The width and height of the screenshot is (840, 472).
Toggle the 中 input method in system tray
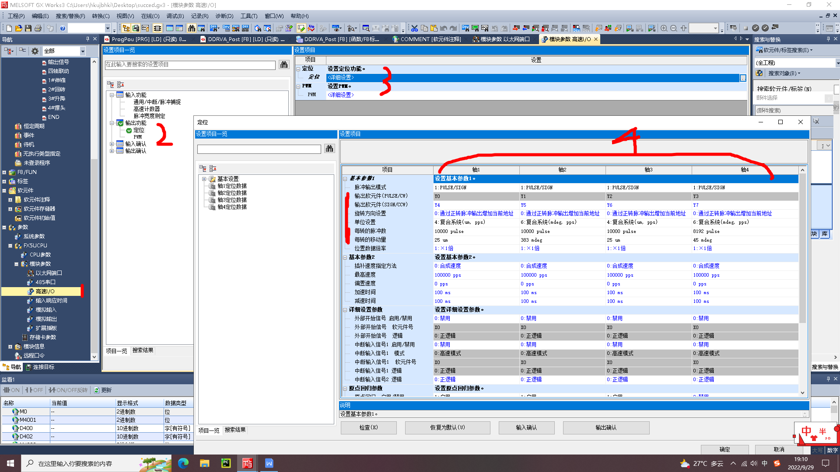click(764, 463)
